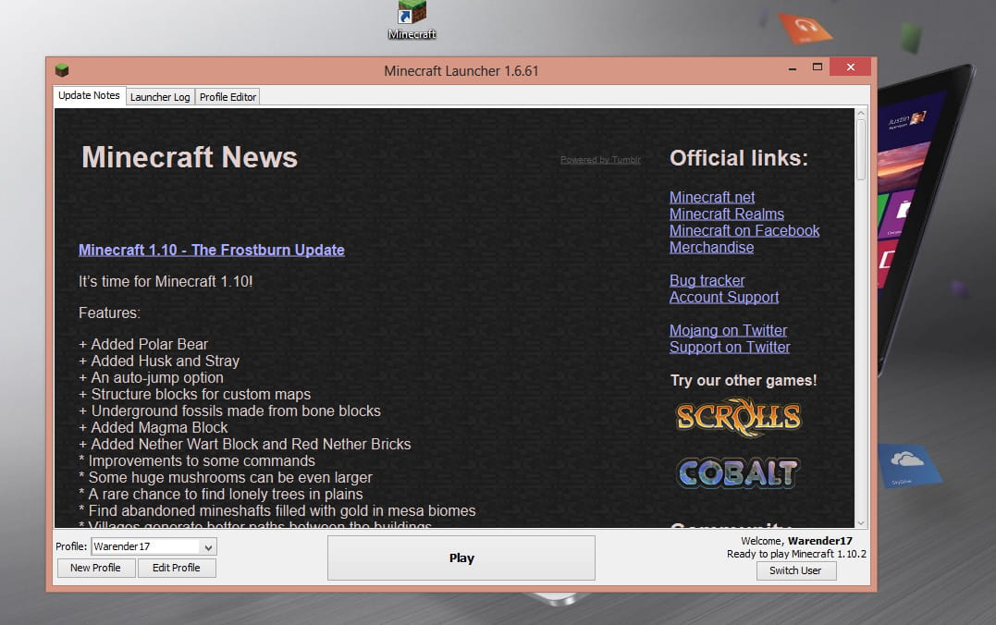Click the Edit Profile button
Viewport: 996px width, 625px height.
(177, 568)
